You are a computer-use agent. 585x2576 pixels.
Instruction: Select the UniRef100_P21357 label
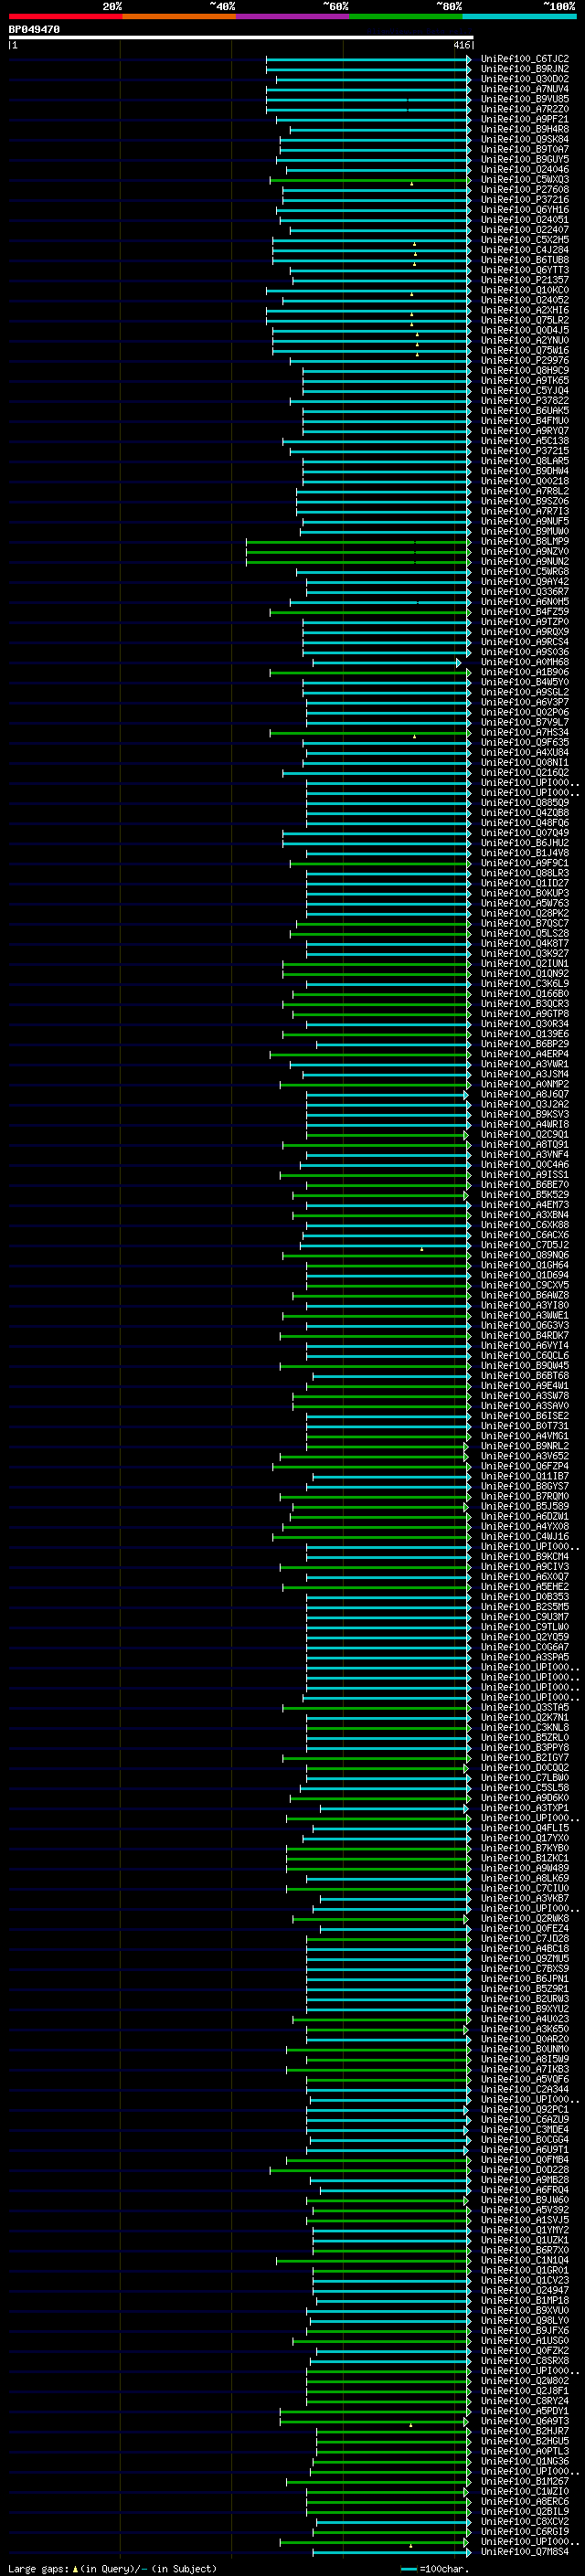click(525, 280)
